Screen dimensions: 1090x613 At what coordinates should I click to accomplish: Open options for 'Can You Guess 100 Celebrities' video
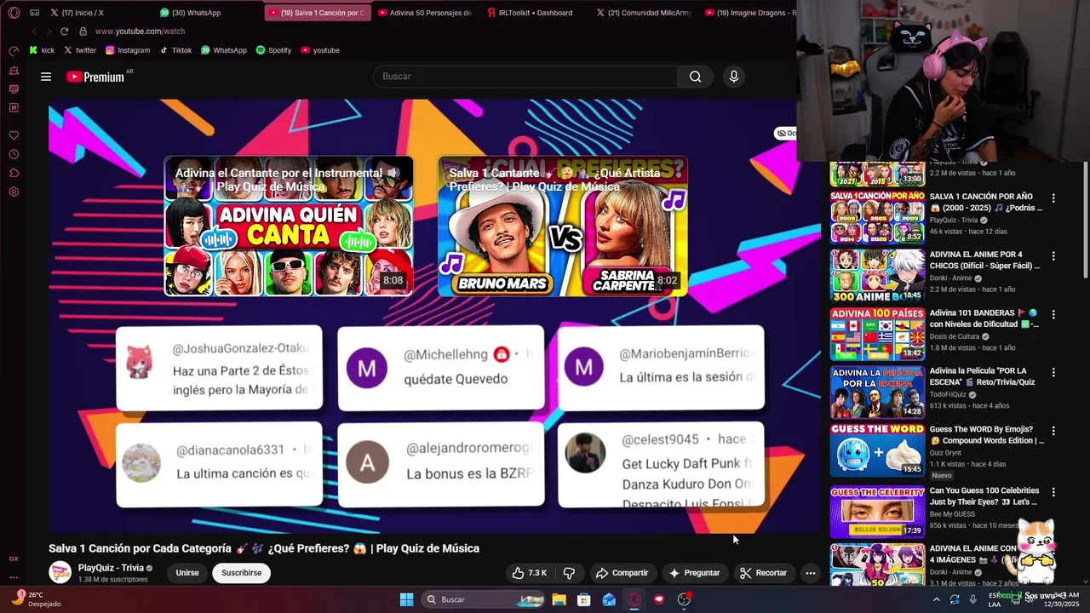1053,492
